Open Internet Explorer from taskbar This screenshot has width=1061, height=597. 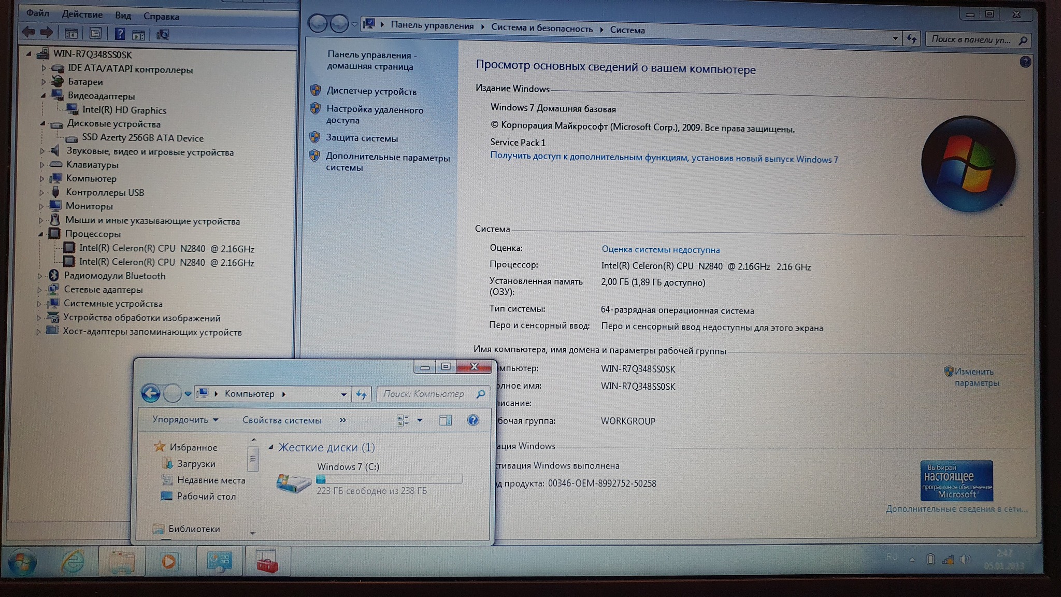click(73, 562)
